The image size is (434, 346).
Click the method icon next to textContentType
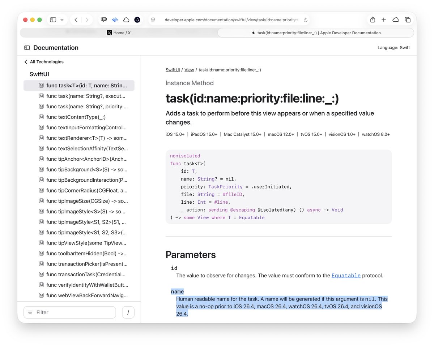[x=41, y=117]
